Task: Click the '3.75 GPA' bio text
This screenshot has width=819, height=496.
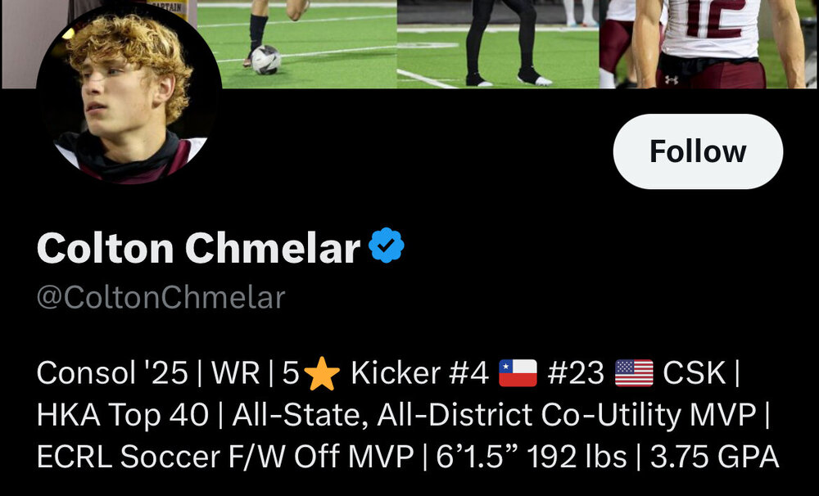Action: coord(714,457)
